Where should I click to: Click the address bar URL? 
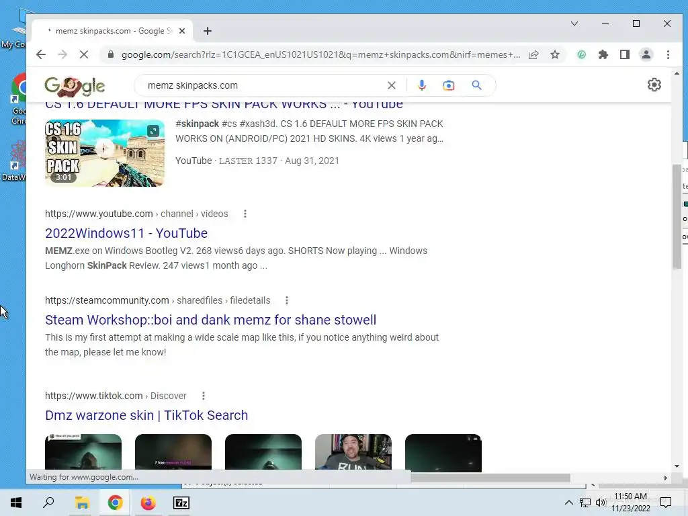[x=320, y=54]
